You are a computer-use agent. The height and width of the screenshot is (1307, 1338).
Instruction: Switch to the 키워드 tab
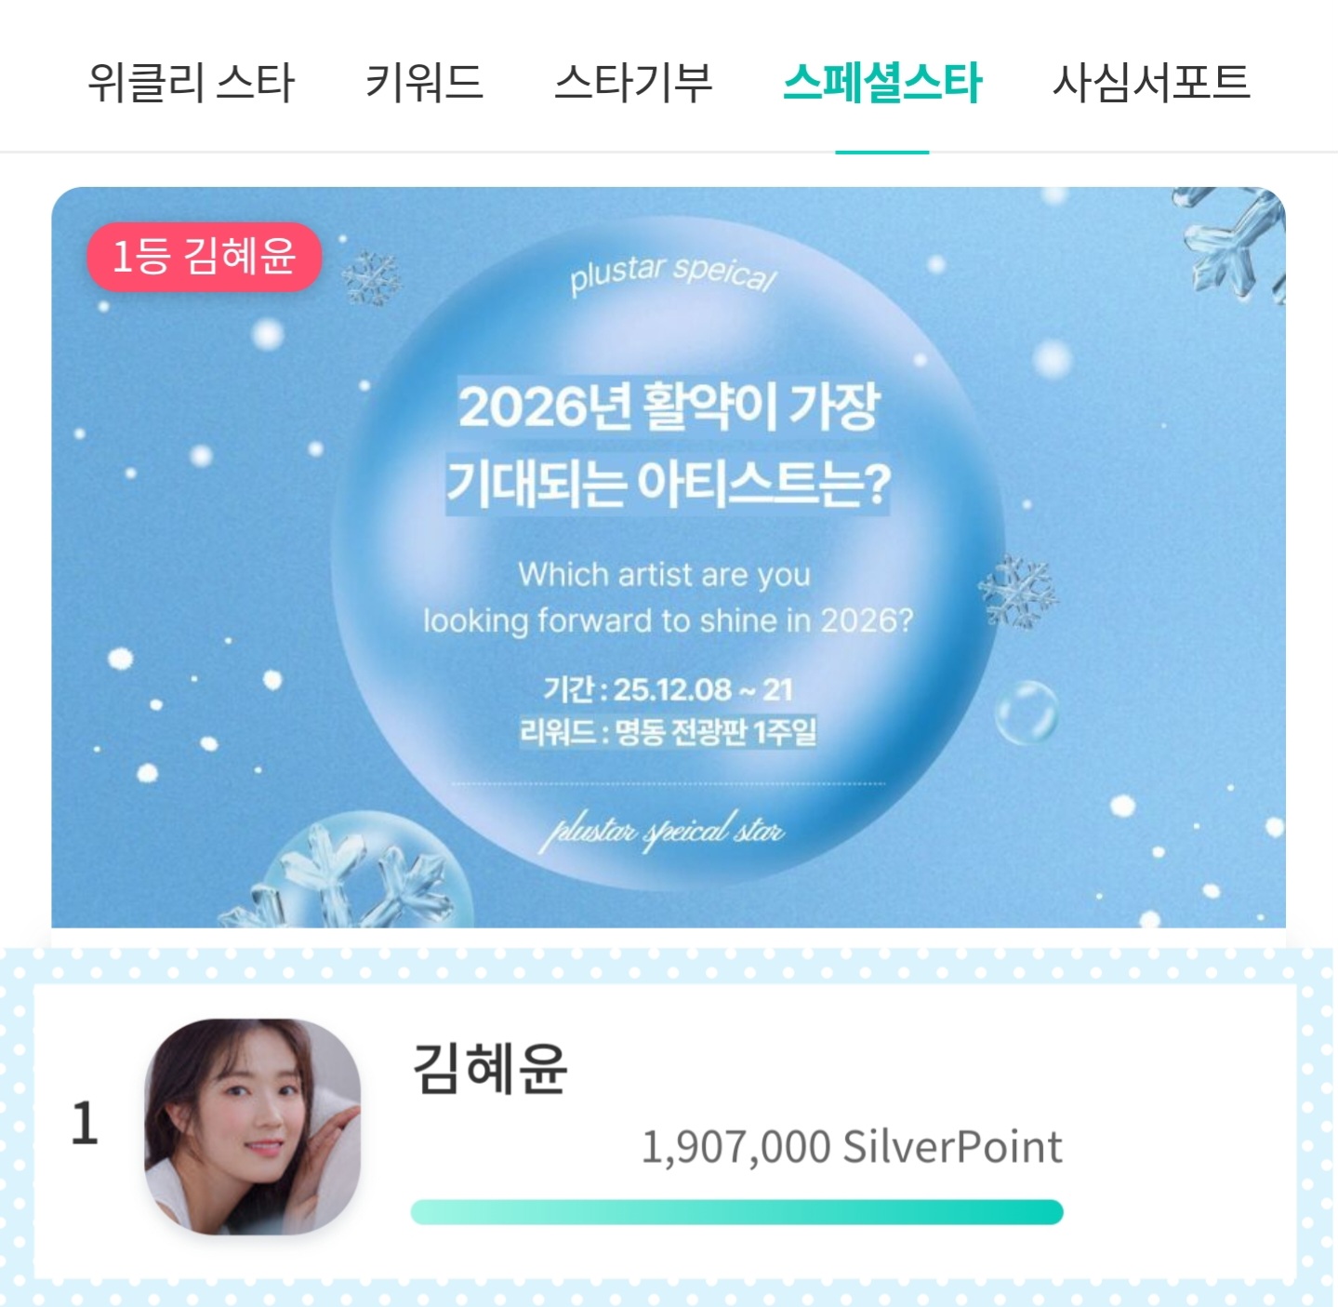(x=424, y=83)
